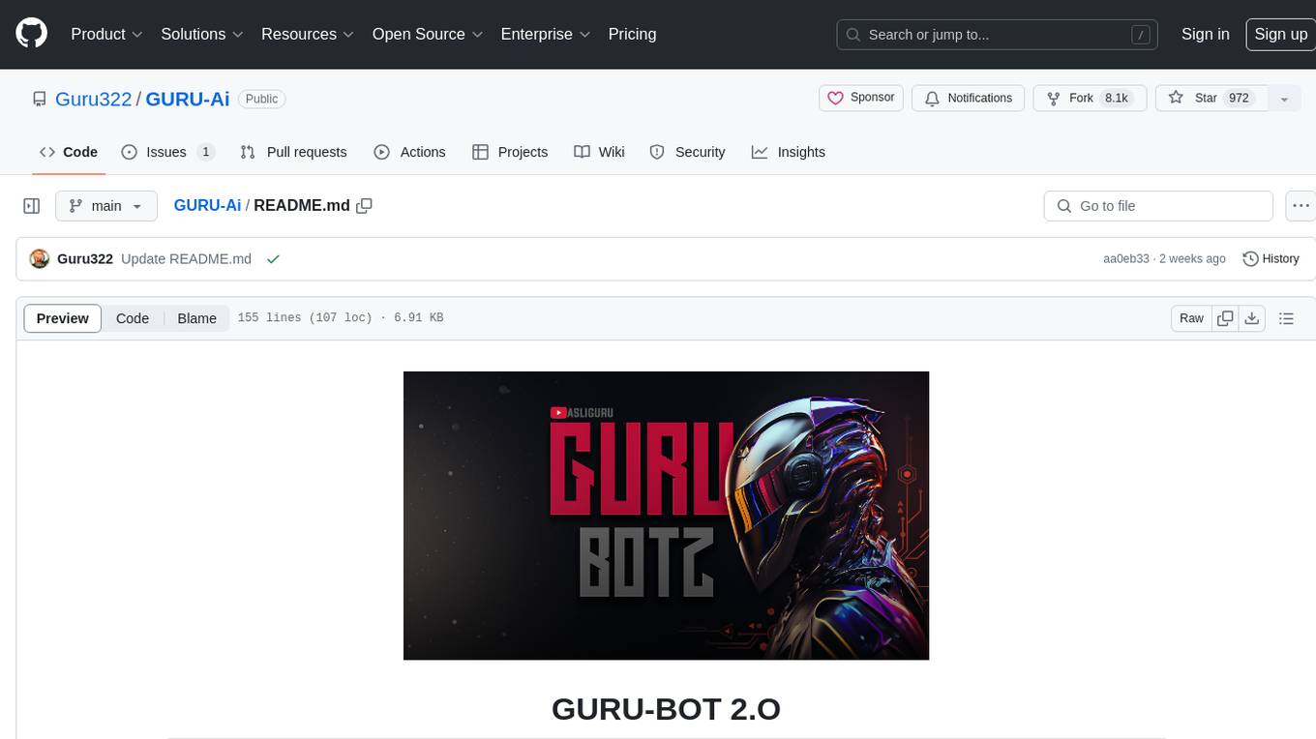This screenshot has height=739, width=1316.
Task: Sponsor this repository
Action: [x=861, y=98]
